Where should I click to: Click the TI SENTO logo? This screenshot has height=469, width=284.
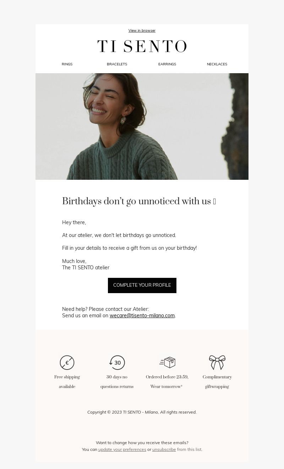tap(142, 47)
